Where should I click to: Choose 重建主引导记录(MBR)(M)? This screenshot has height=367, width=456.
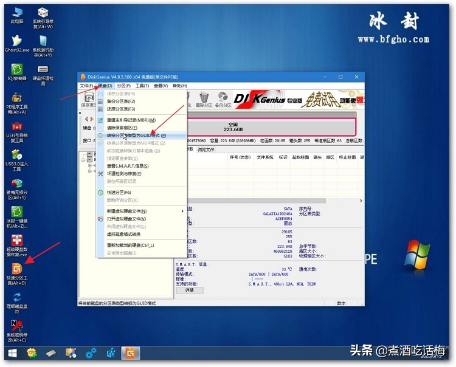click(x=142, y=120)
